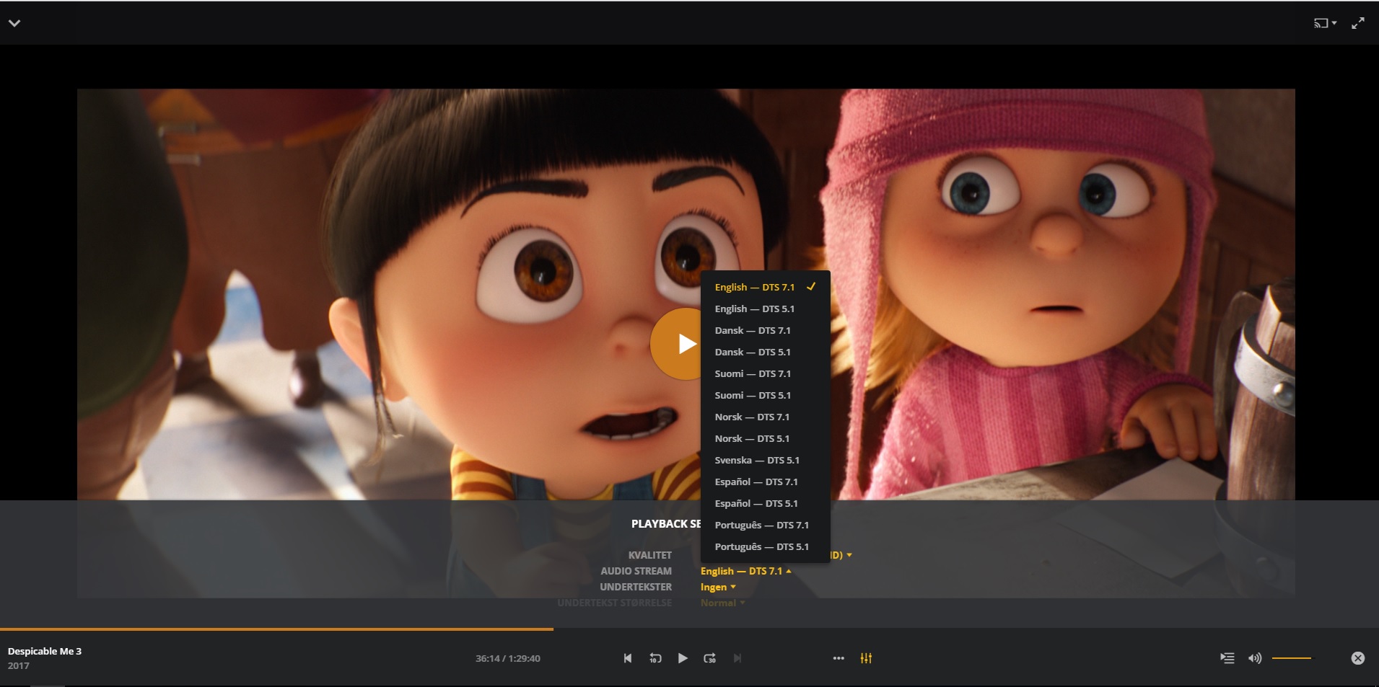
Task: Select Español — DTS 5.1 audio stream
Action: [x=765, y=503]
